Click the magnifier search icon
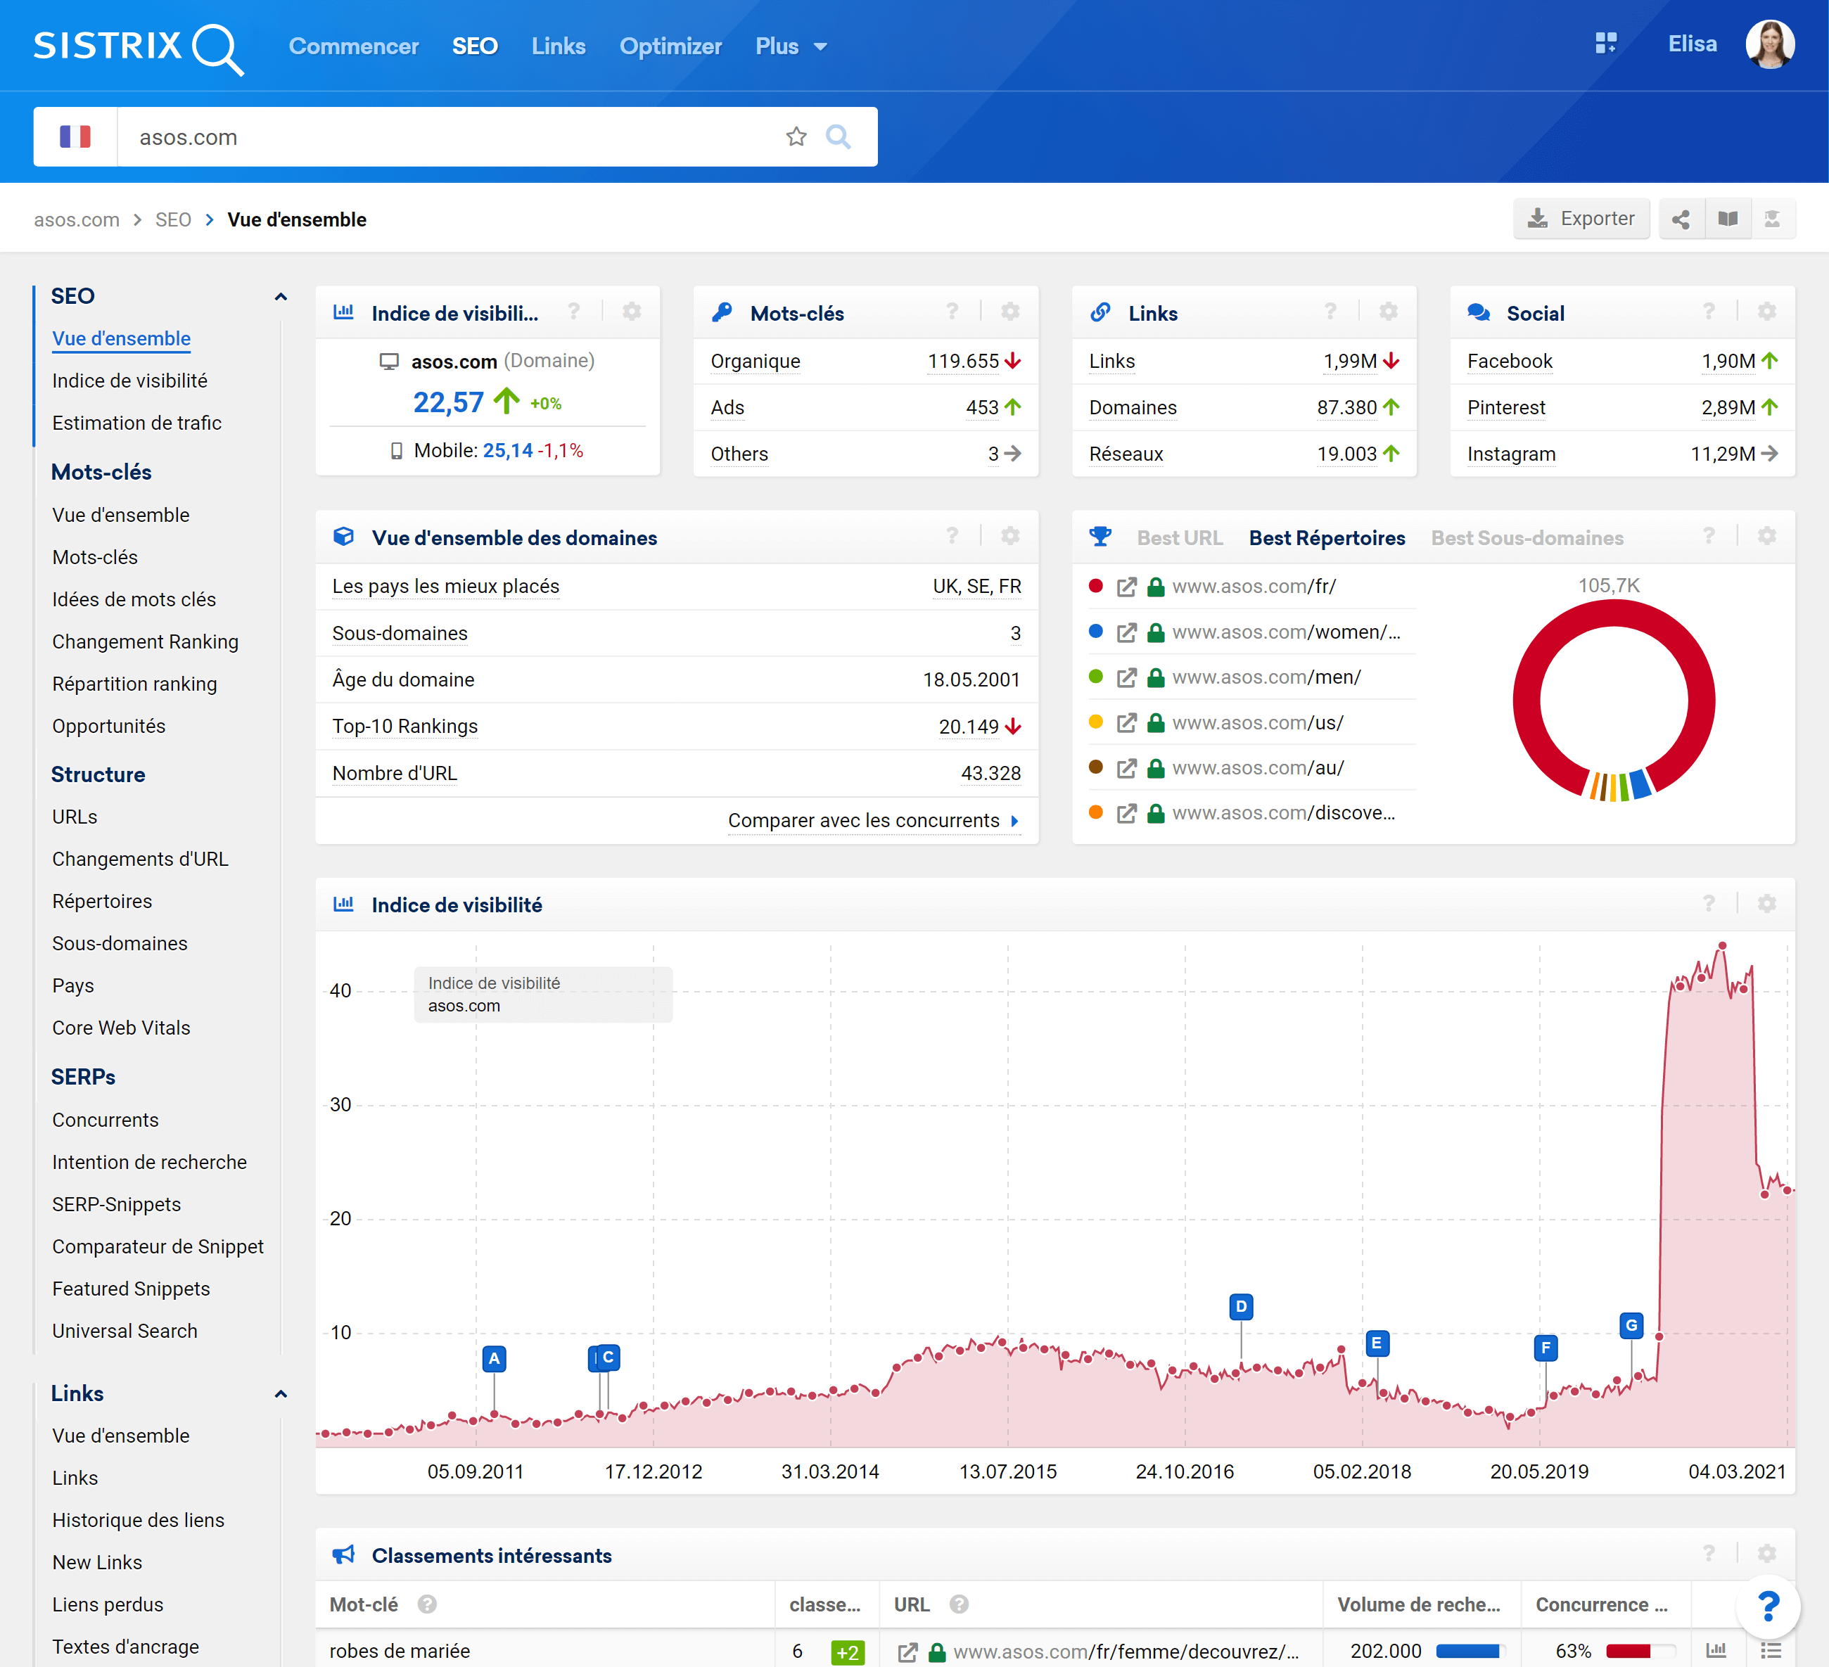Viewport: 1829px width, 1667px height. pos(839,137)
